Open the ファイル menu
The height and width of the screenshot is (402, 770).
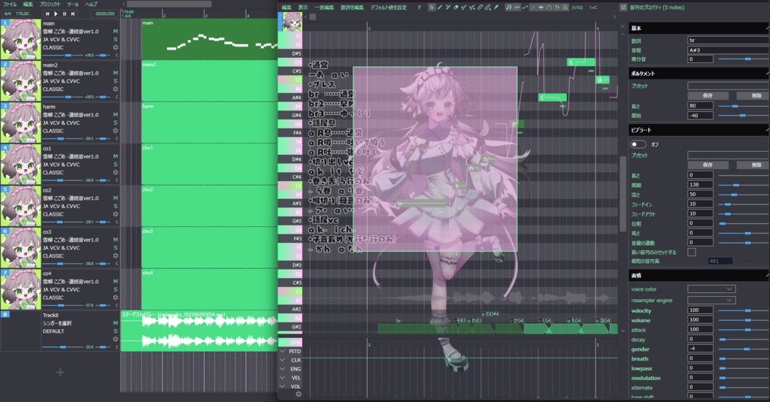10,4
